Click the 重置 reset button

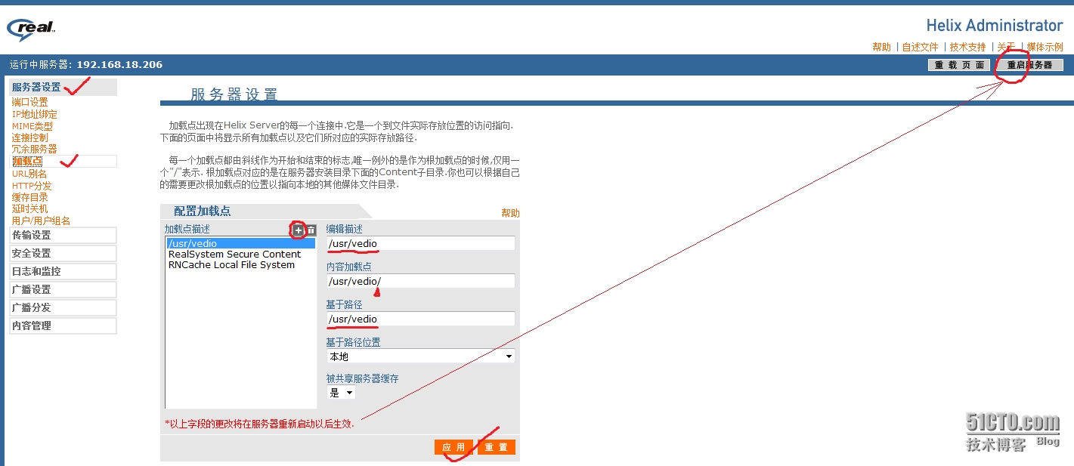[x=497, y=447]
